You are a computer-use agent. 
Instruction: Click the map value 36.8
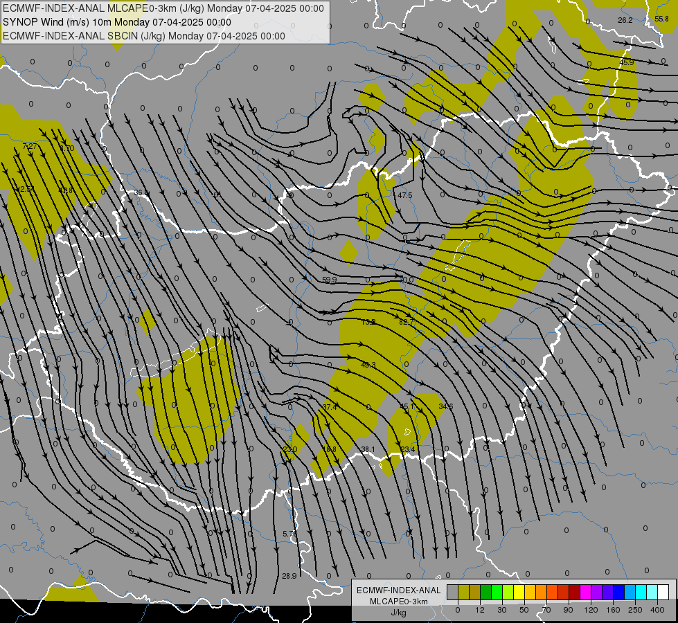(141, 193)
